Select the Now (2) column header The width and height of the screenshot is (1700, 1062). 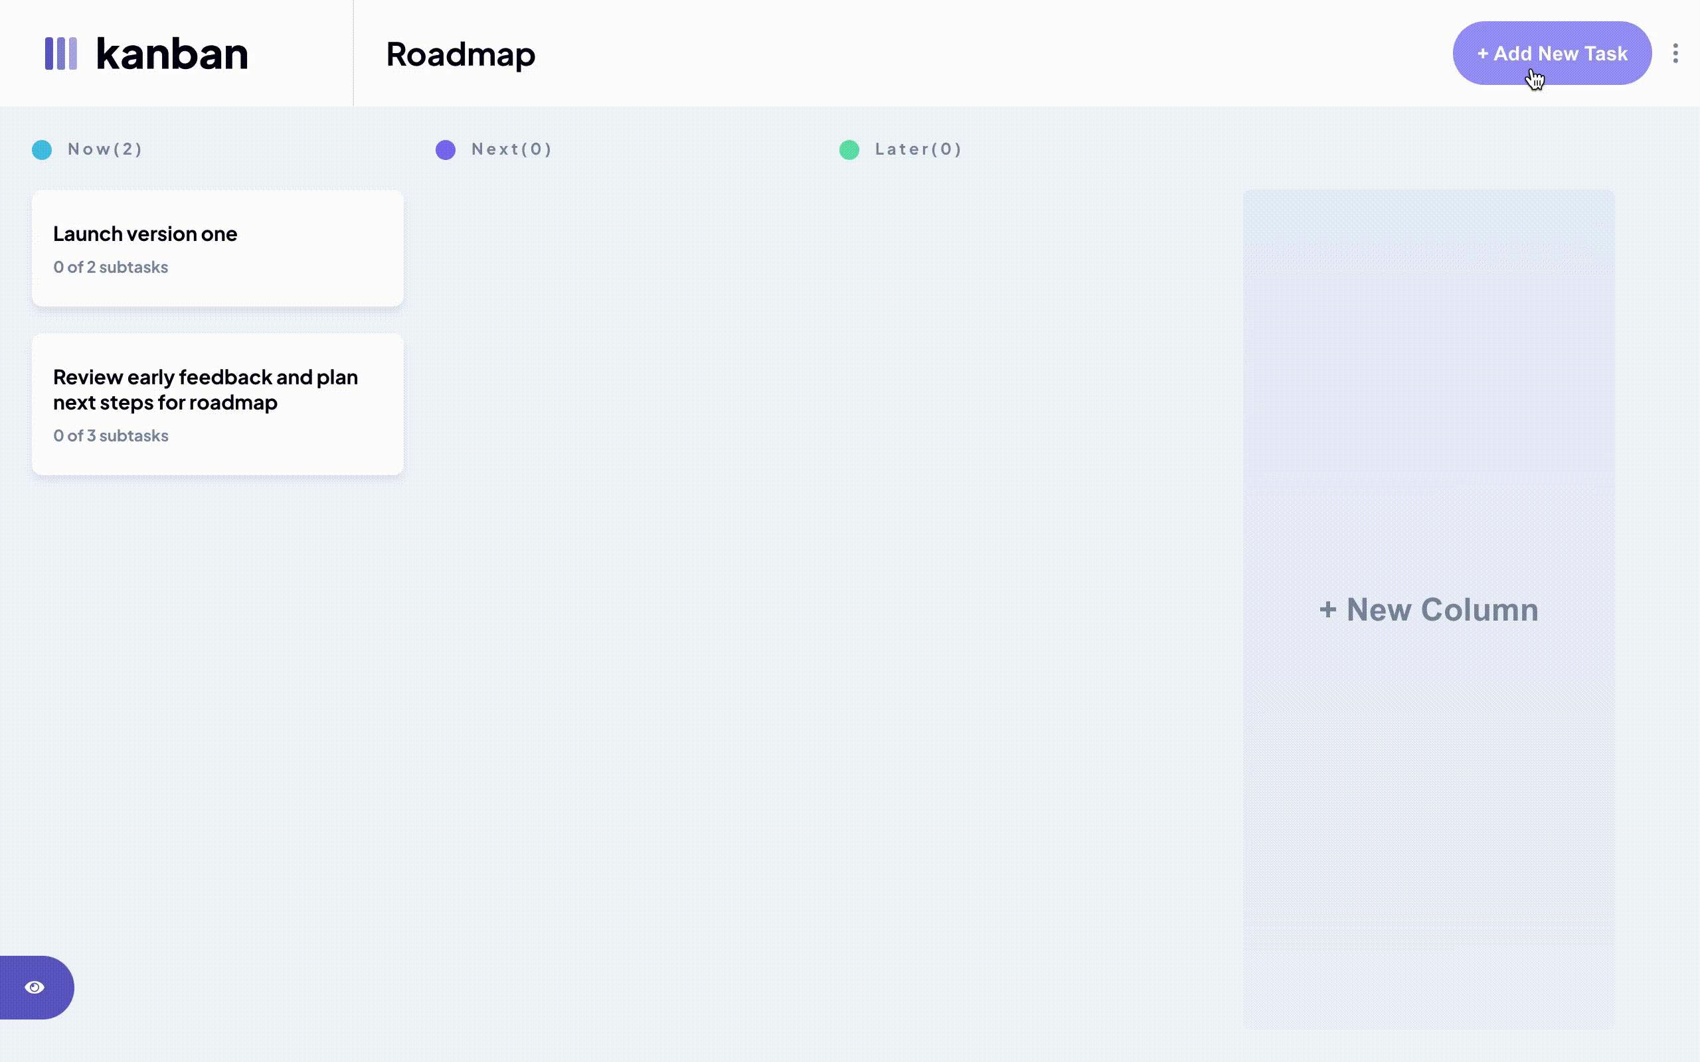pos(105,149)
